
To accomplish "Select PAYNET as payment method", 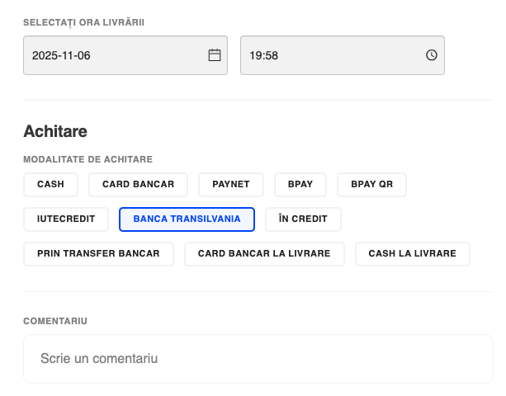I will coord(230,184).
